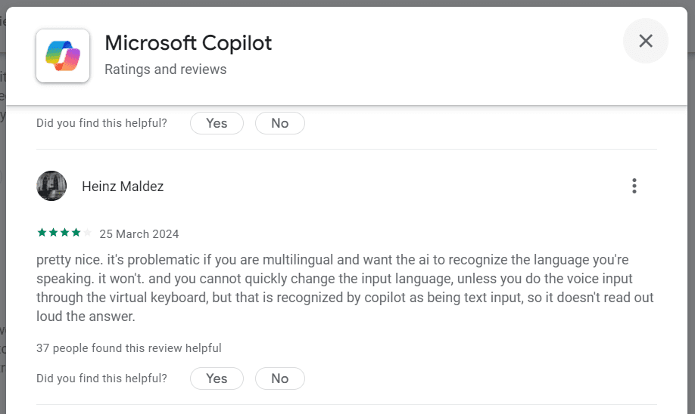
Task: Click the upper "Did you find this helpful?" label
Action: (x=101, y=123)
